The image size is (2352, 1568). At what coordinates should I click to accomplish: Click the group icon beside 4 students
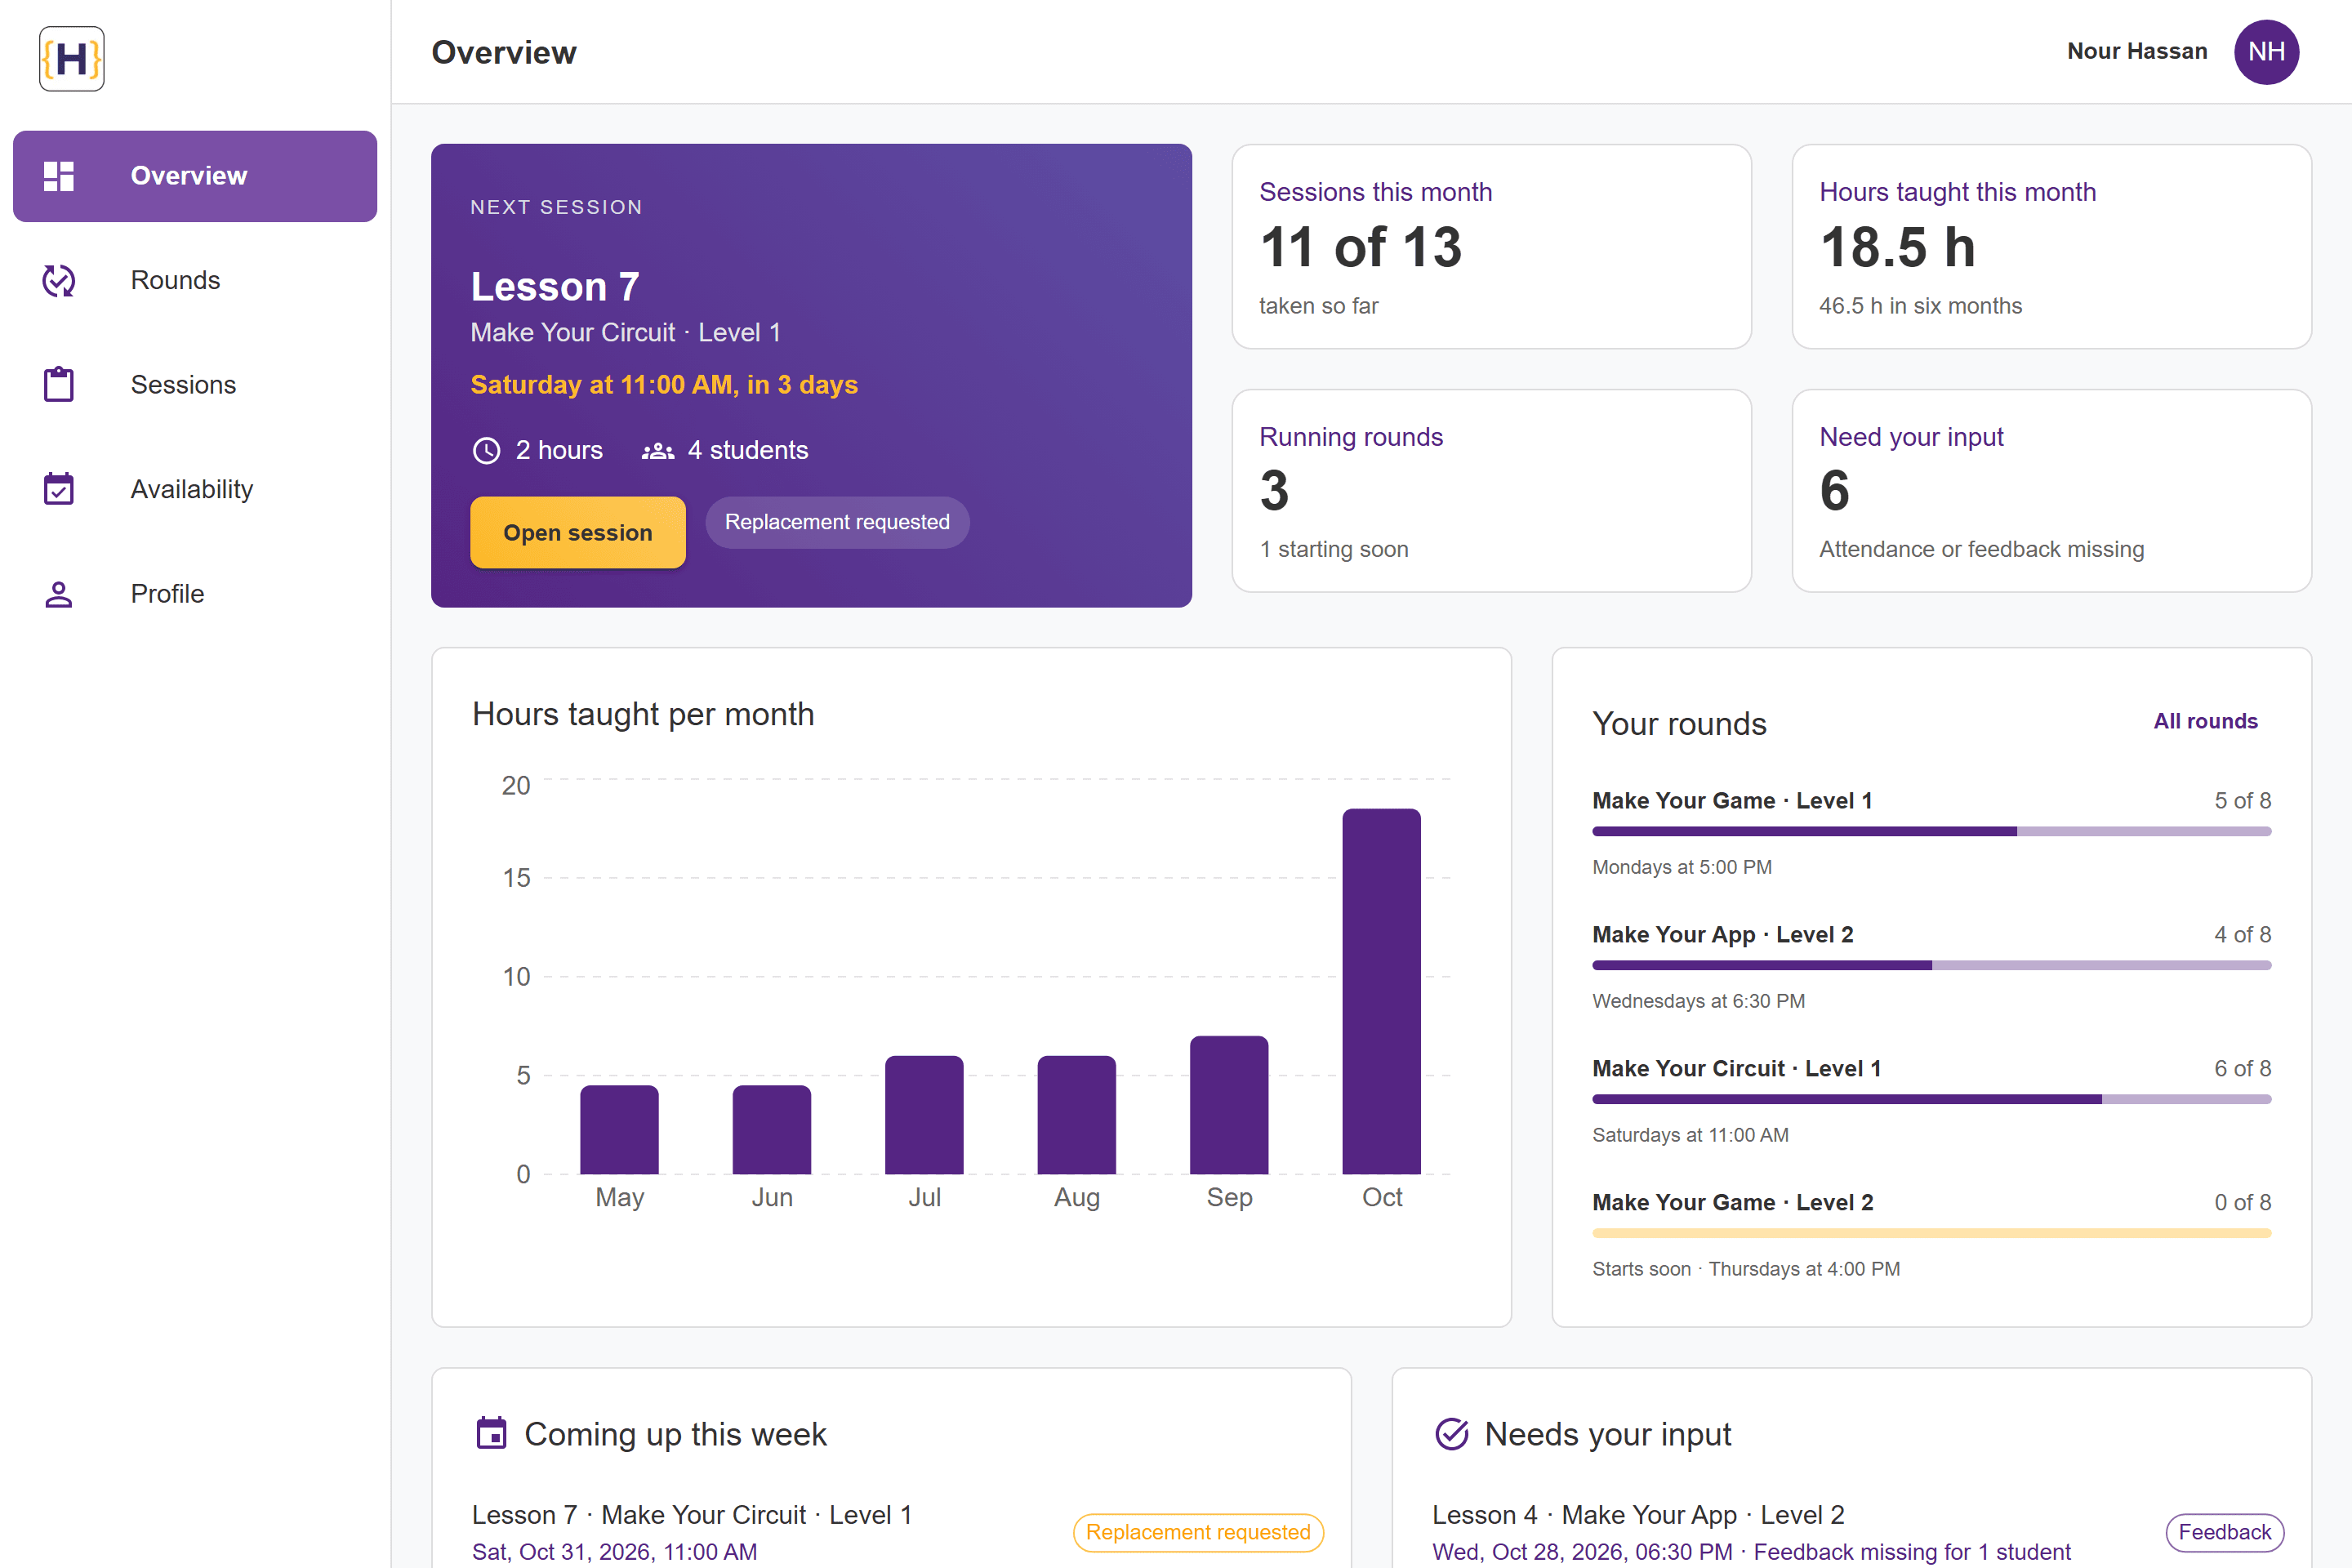pos(657,451)
